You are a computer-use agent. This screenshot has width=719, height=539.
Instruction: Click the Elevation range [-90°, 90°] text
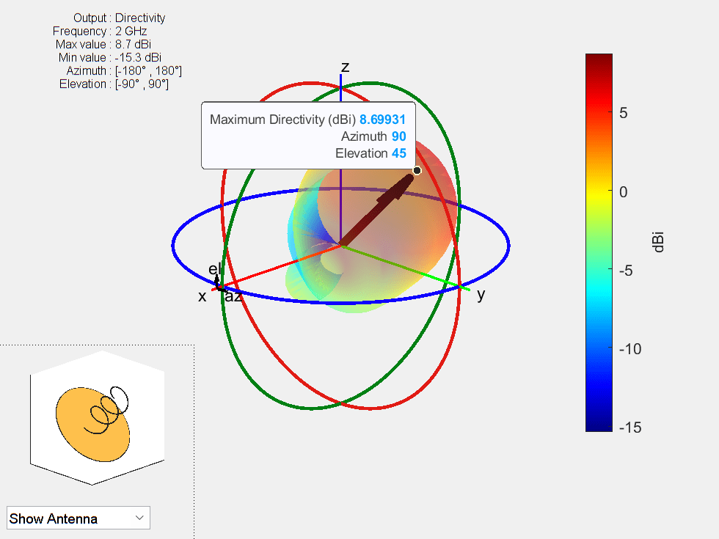pos(114,84)
